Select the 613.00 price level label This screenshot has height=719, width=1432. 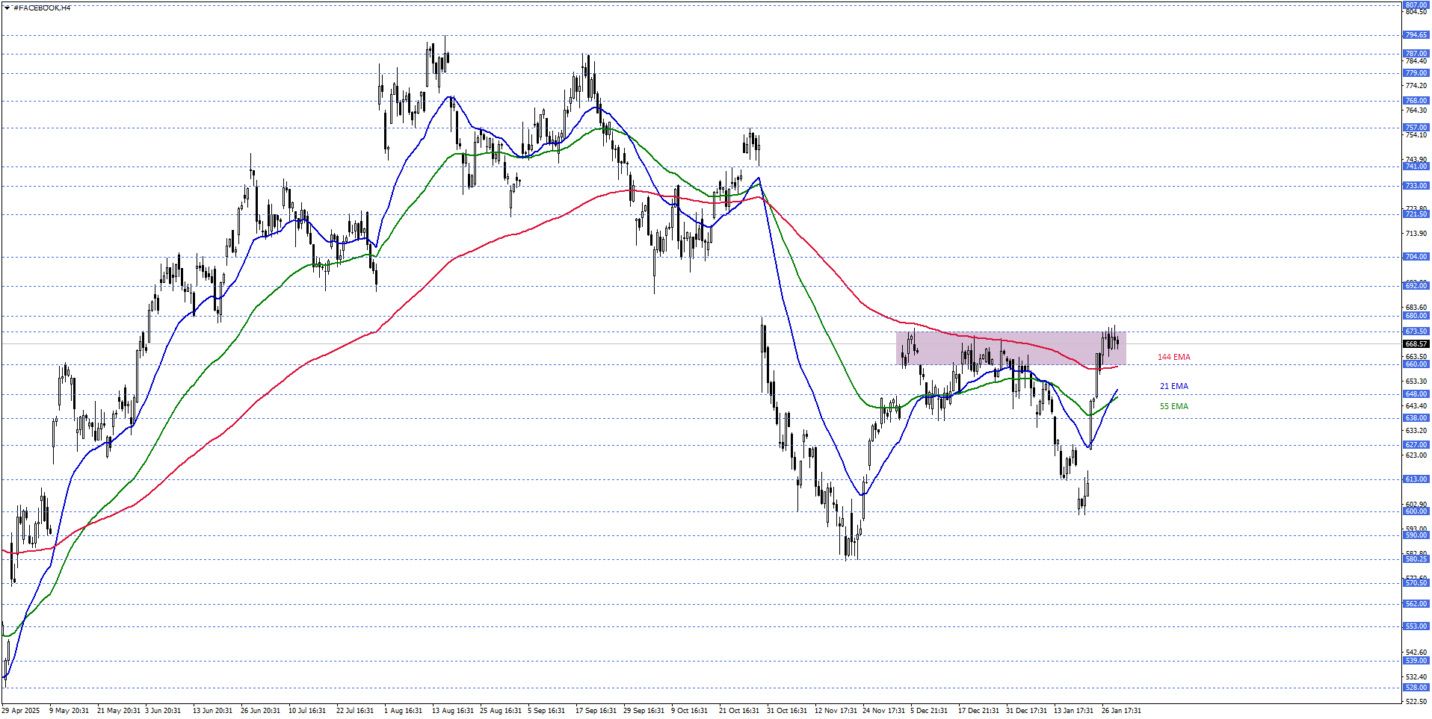1416,479
